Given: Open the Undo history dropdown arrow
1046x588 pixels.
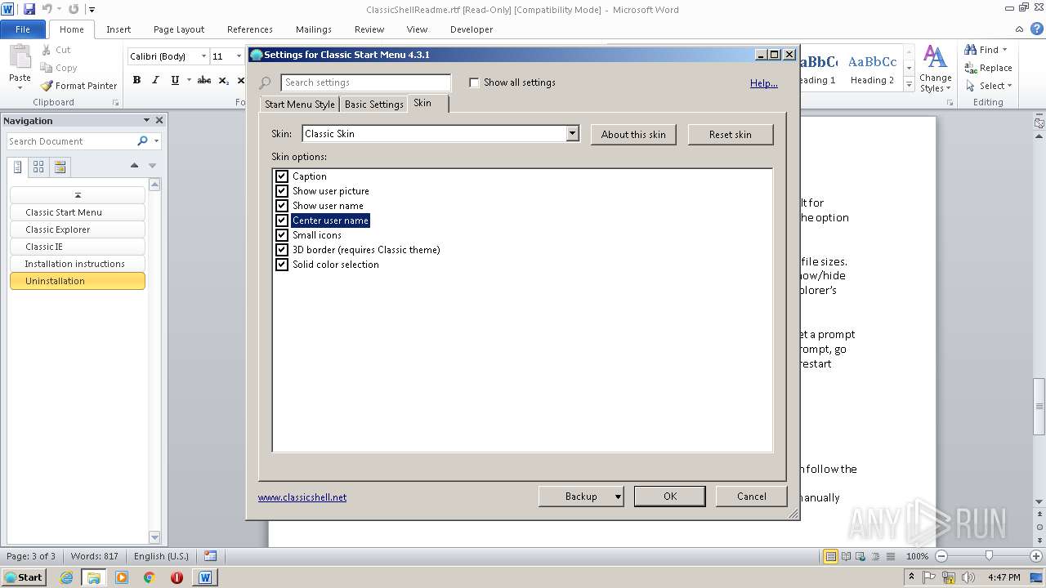Looking at the screenshot, I should pyautogui.click(x=60, y=10).
